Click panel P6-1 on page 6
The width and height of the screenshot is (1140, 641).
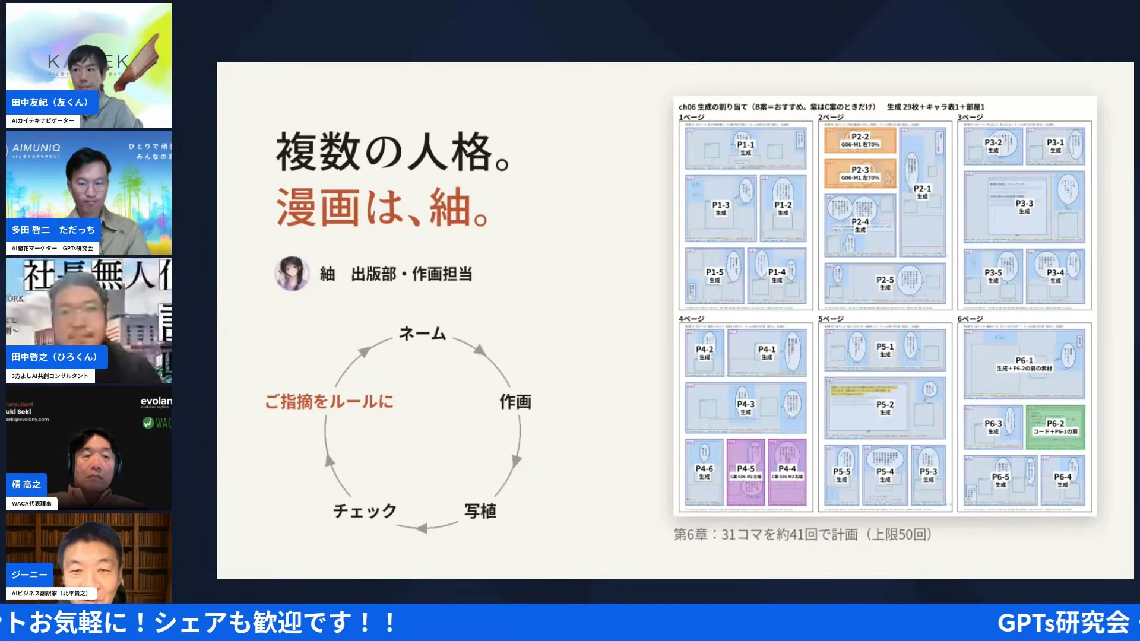[x=1024, y=364]
